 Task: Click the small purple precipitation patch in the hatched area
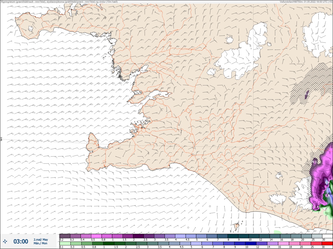[307, 95]
